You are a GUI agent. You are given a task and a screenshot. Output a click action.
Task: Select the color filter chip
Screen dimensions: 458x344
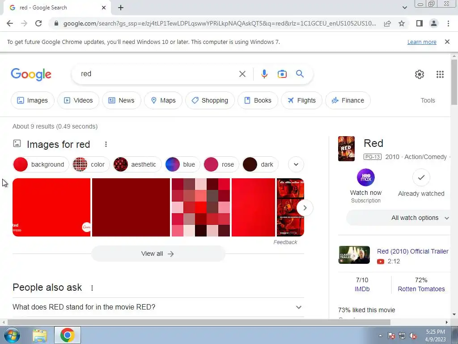(x=91, y=164)
